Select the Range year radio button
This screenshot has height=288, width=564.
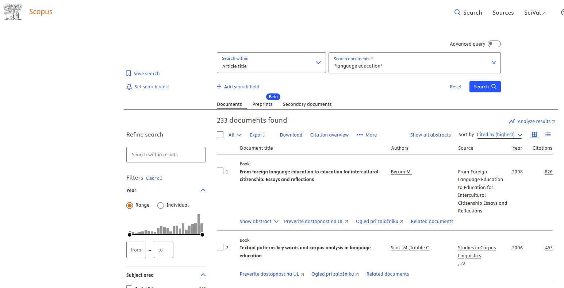(x=130, y=205)
